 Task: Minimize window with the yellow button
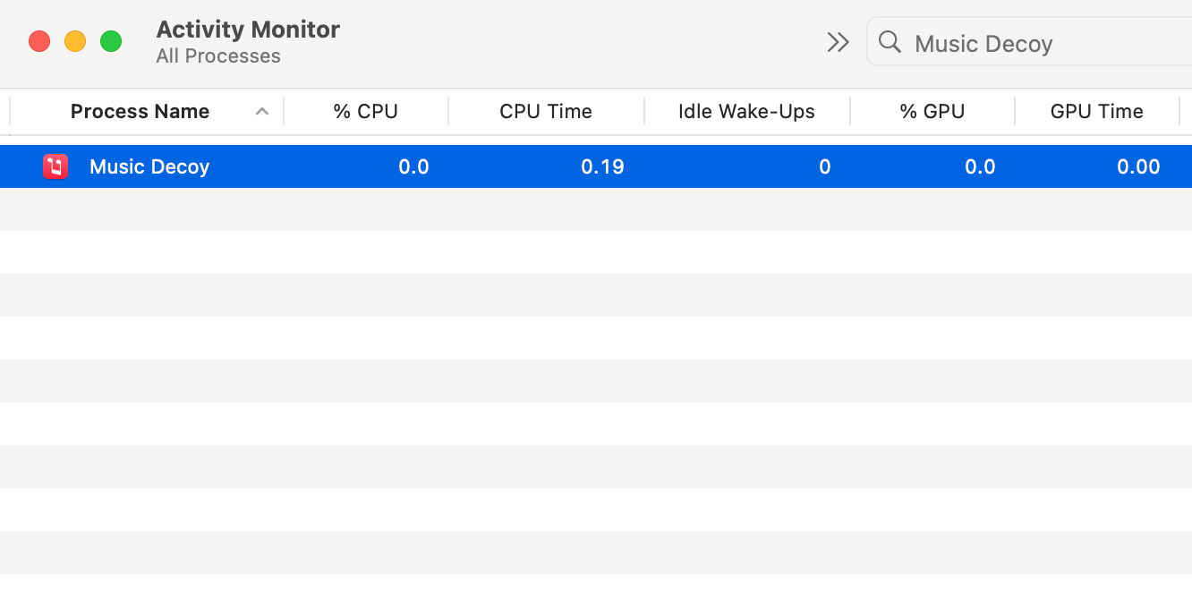[75, 41]
